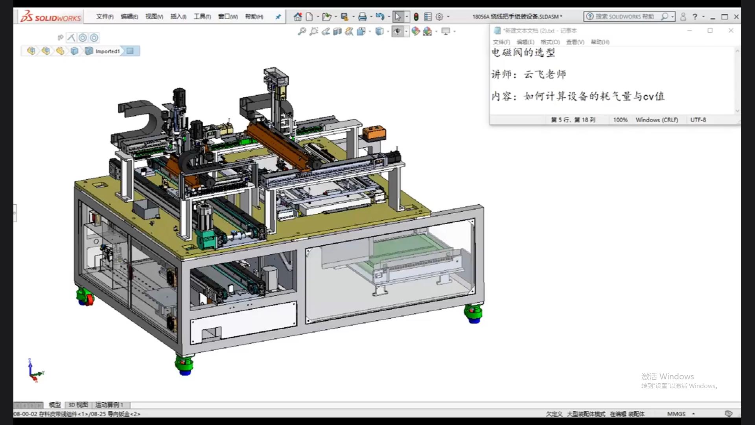The image size is (755, 425).
Task: Open Notepad 文件(F) menu
Action: (501, 42)
